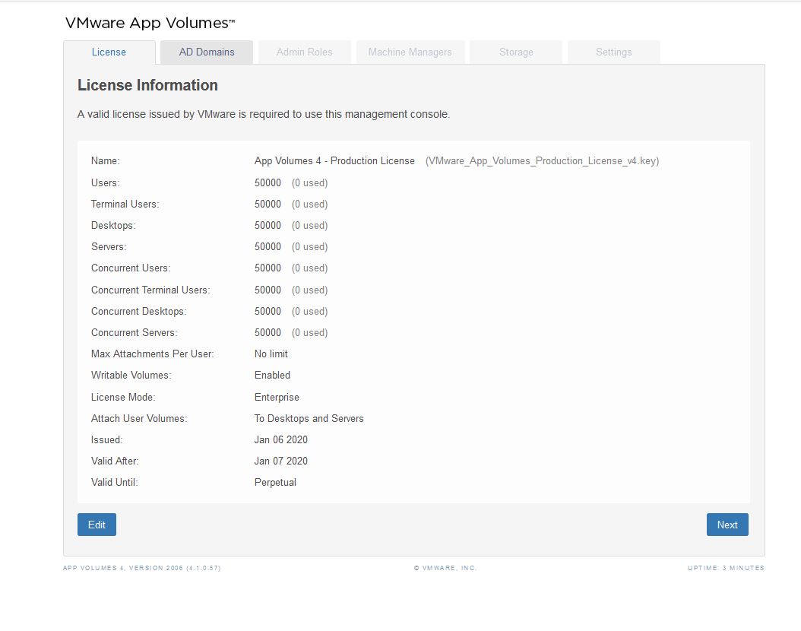Click the Production_License_v4.key filename
This screenshot has height=631, width=801.
coord(542,161)
